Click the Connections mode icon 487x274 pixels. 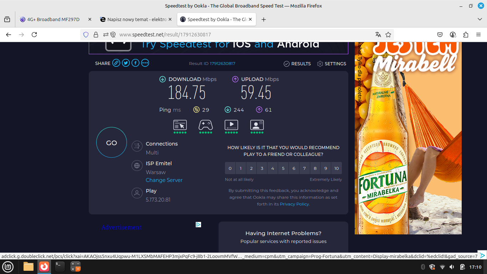click(x=137, y=146)
